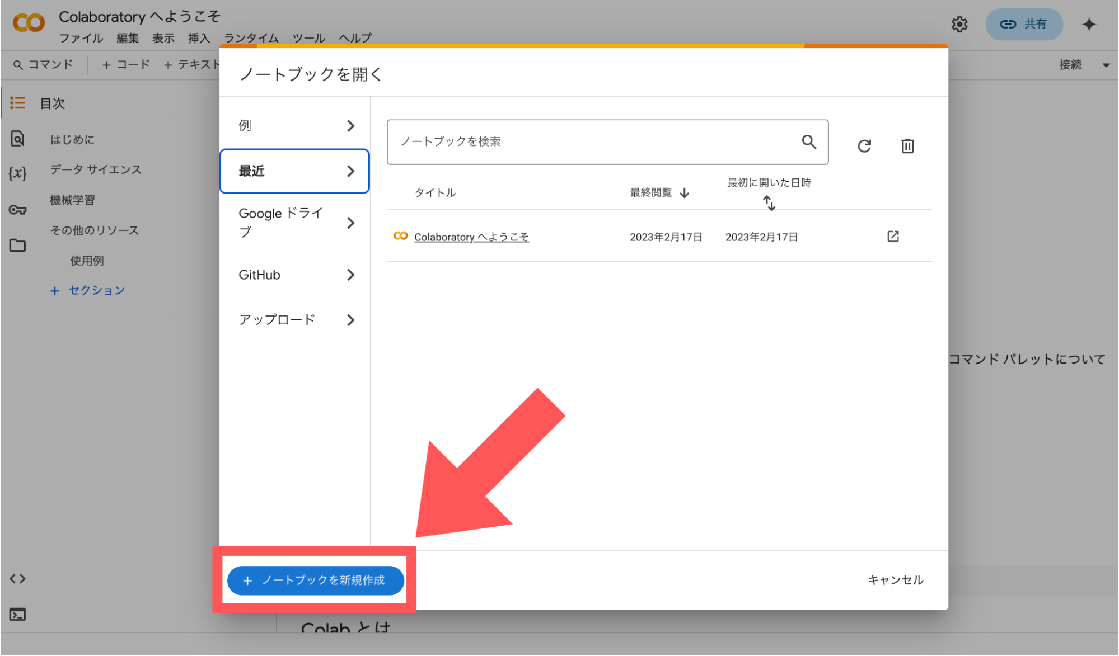Open the Colaboratory へようこそ notebook link
This screenshot has width=1119, height=656.
coord(471,237)
